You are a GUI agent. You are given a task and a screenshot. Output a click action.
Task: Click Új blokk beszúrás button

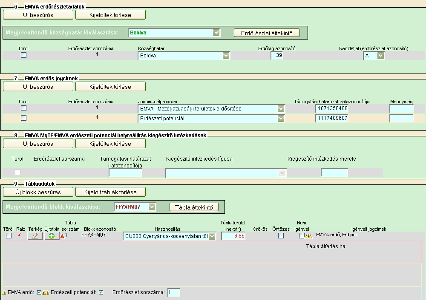pyautogui.click(x=38, y=192)
